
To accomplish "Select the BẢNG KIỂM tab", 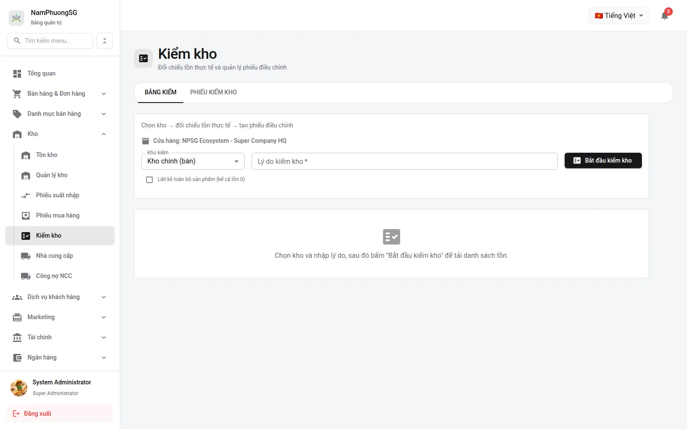I will 161,92.
